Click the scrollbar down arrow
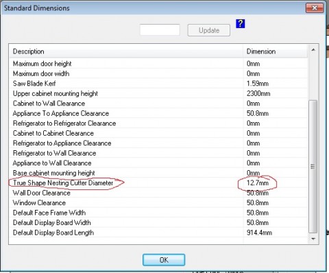329x273 pixels. pyautogui.click(x=313, y=239)
